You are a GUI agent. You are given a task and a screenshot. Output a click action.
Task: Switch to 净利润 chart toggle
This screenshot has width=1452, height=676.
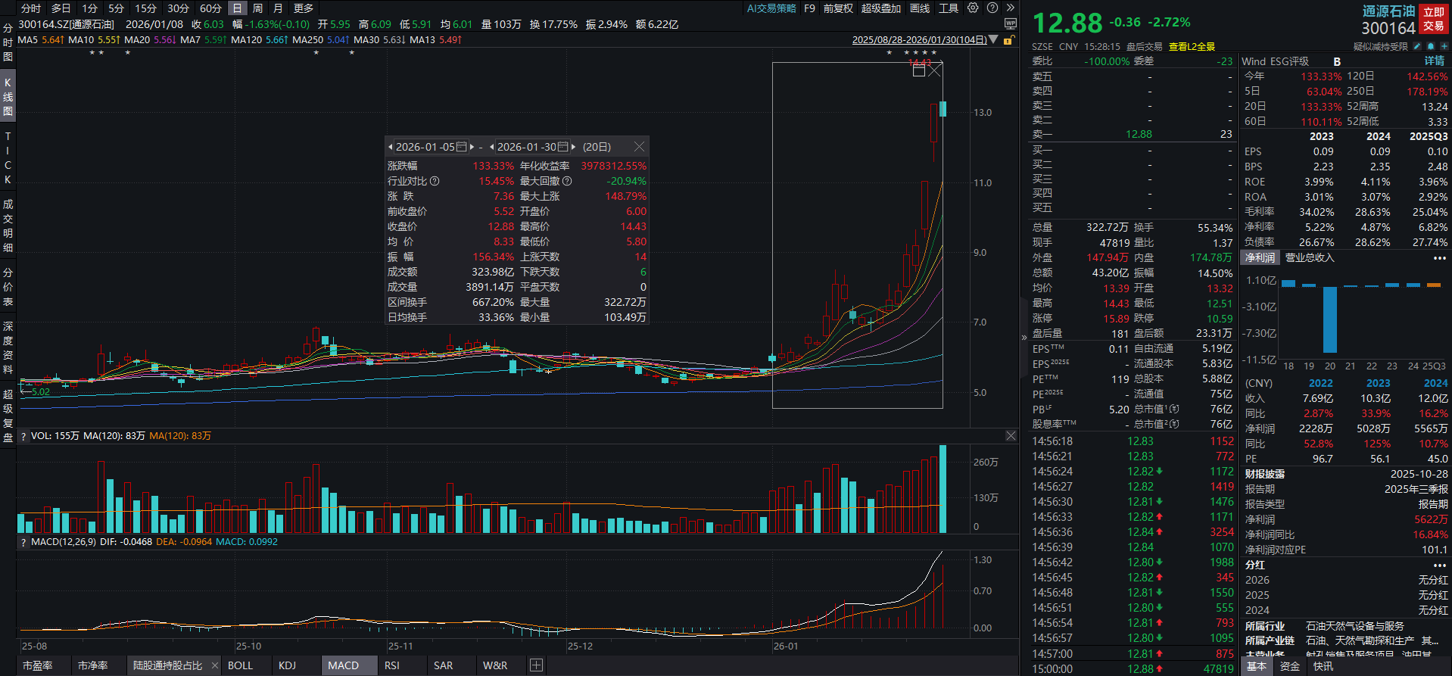pos(1260,258)
